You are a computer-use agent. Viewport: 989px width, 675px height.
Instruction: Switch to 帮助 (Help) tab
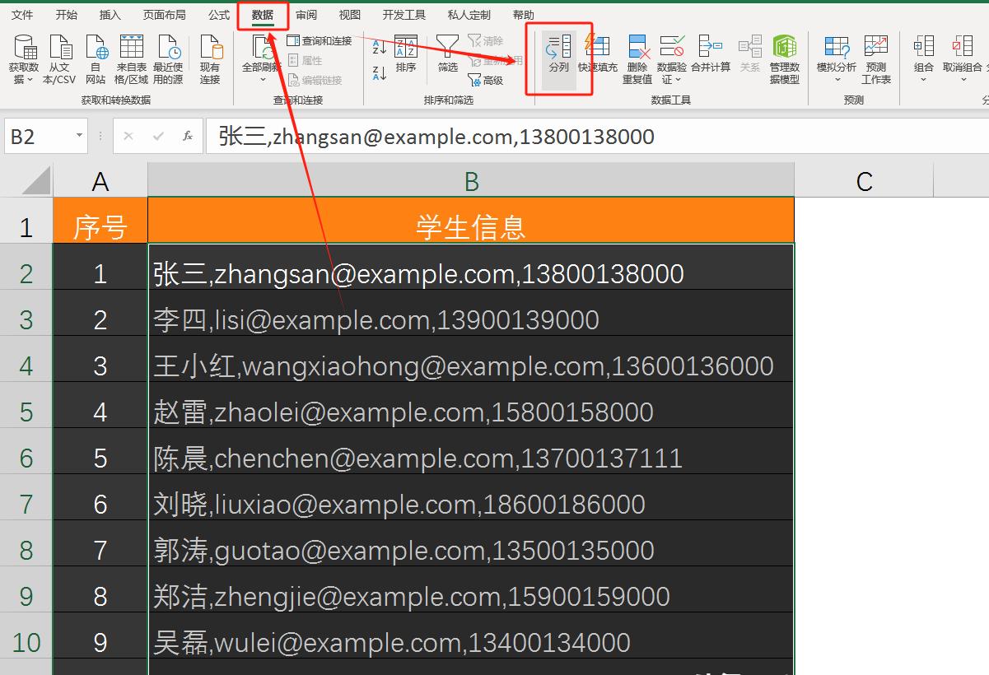tap(523, 15)
